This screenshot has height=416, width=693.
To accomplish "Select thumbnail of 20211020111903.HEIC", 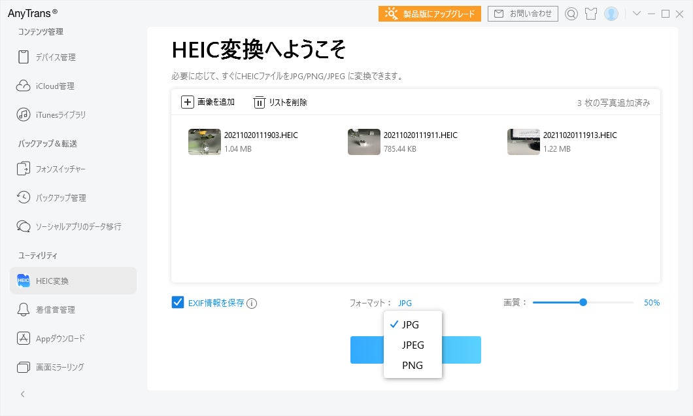I will (204, 142).
